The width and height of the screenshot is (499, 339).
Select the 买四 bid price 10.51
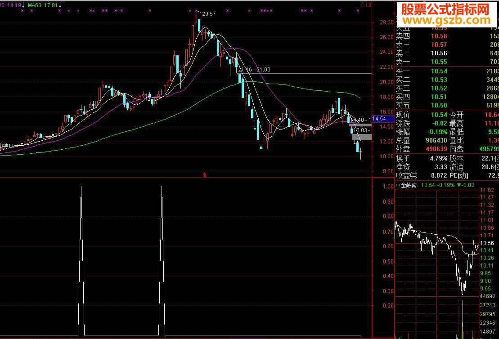pos(439,97)
